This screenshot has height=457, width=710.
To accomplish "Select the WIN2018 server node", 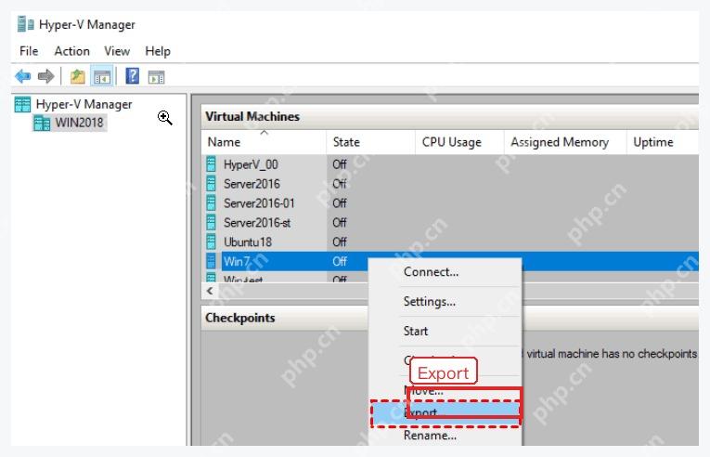I will pyautogui.click(x=79, y=123).
